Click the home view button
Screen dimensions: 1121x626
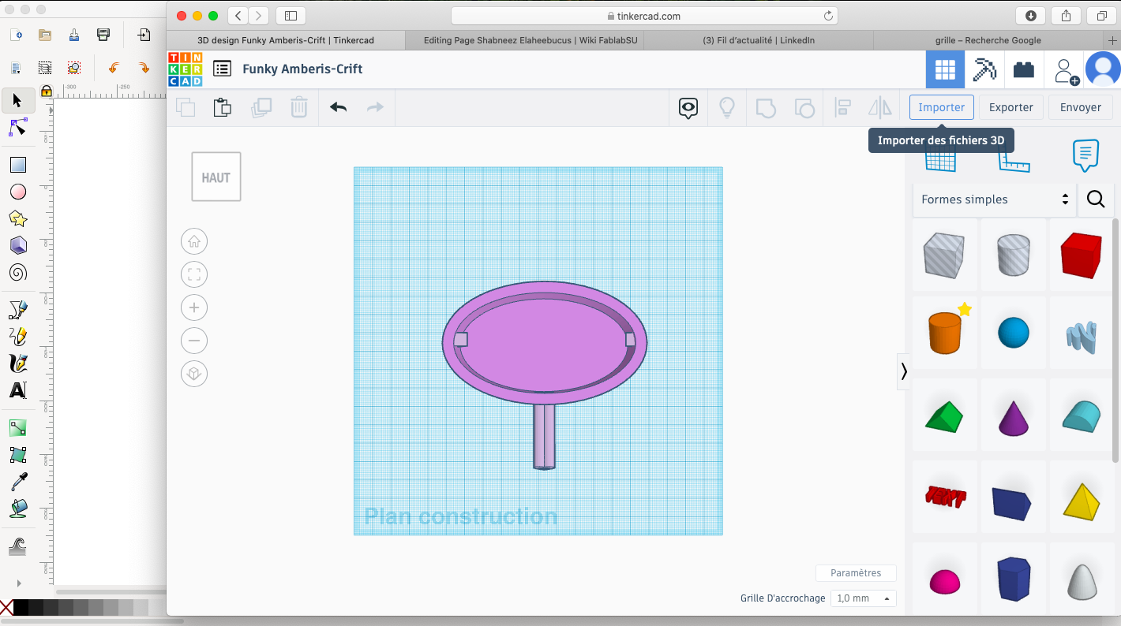click(194, 241)
